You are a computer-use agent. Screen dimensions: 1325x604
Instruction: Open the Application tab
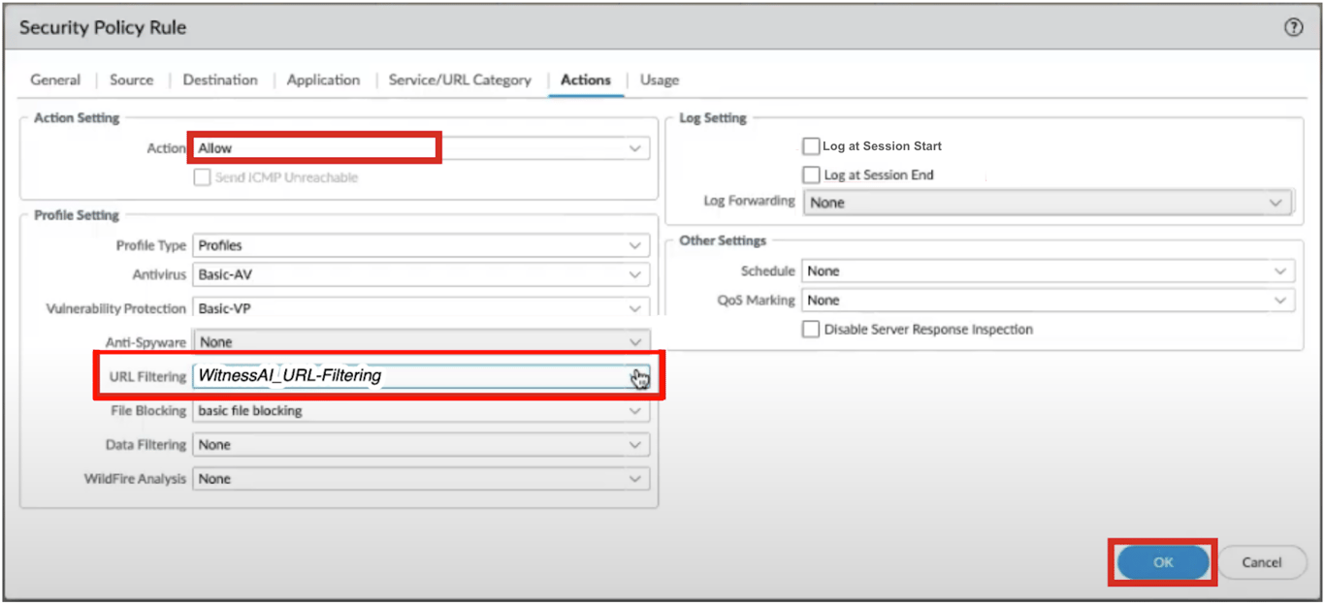(x=323, y=79)
